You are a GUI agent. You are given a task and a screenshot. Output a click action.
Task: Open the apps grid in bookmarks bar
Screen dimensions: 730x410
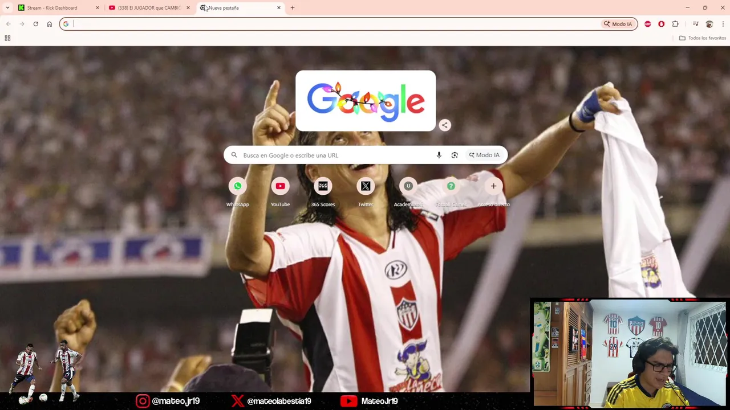7,38
